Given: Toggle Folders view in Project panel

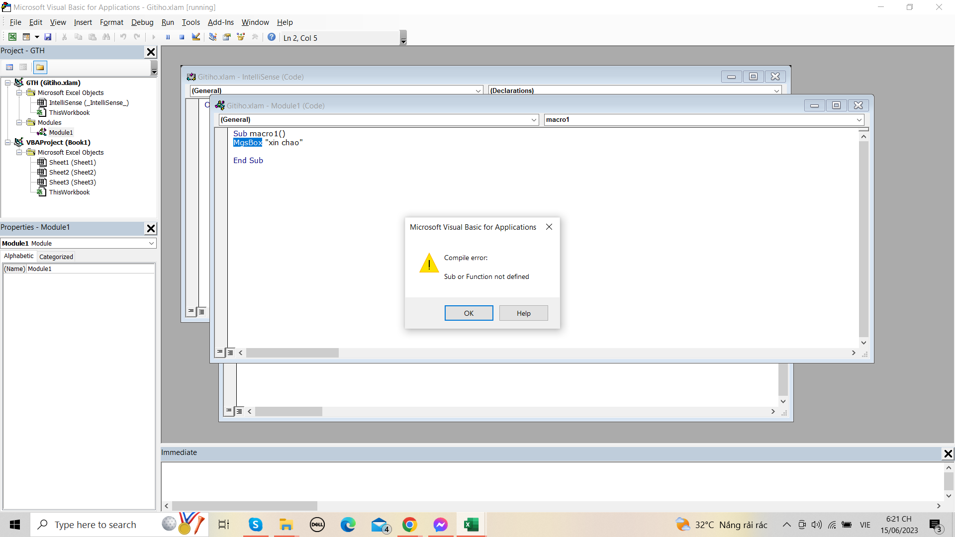Looking at the screenshot, I should click(40, 67).
